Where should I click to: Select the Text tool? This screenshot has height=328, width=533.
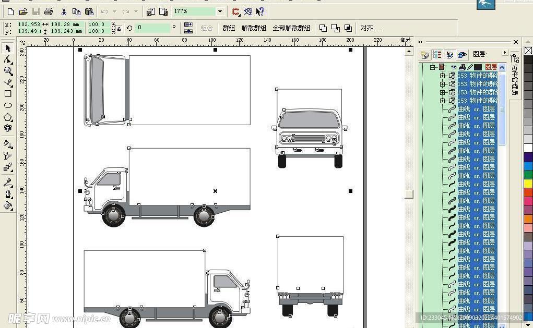pos(8,128)
